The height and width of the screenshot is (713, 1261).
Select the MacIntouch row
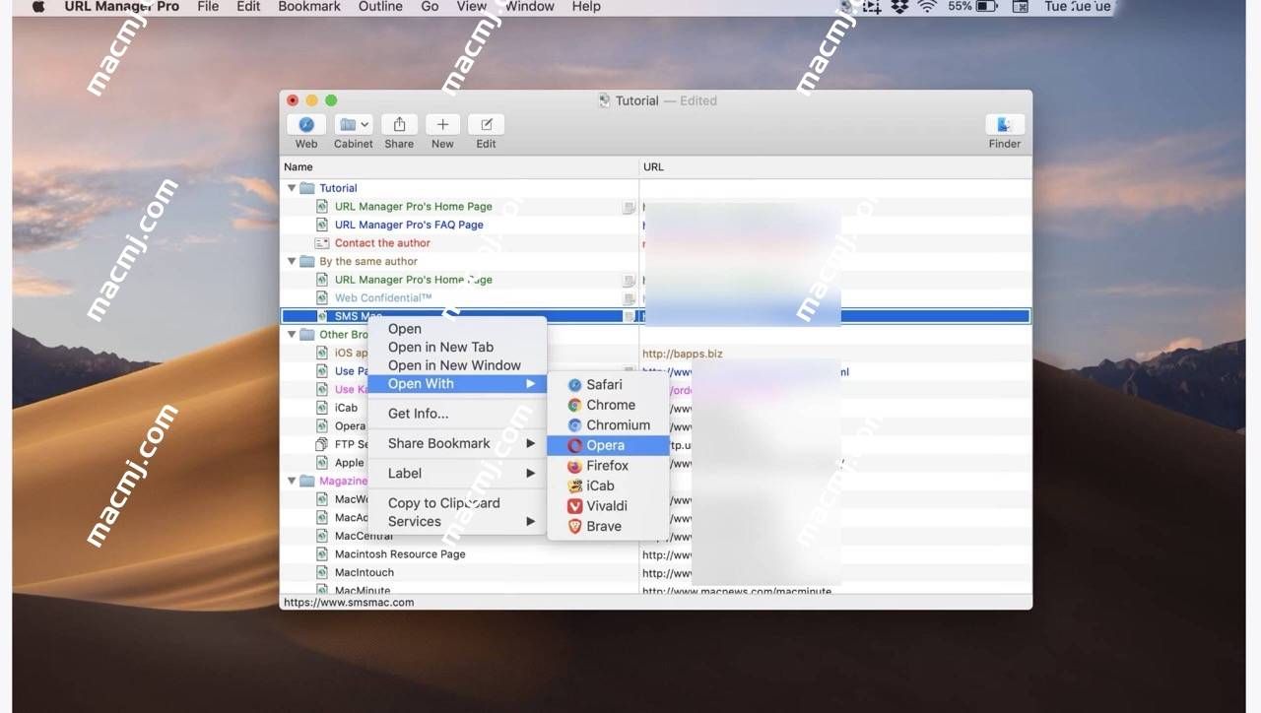coord(655,572)
